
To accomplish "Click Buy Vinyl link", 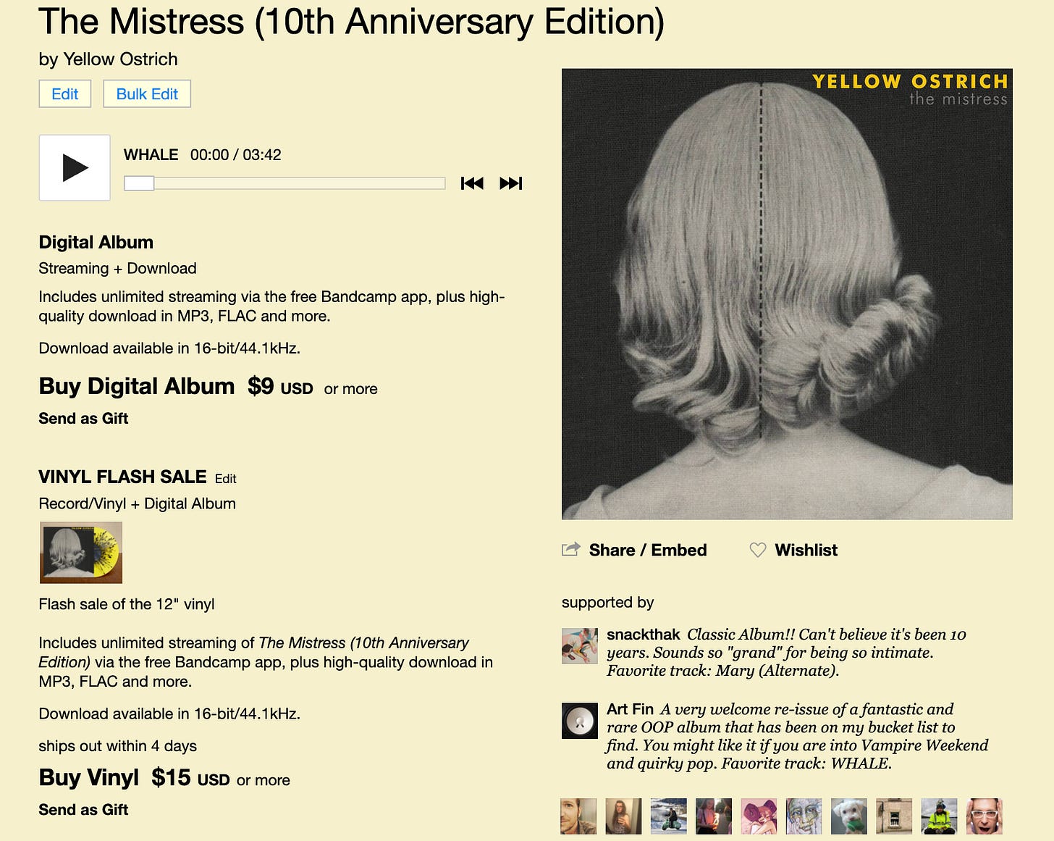I will (x=88, y=777).
